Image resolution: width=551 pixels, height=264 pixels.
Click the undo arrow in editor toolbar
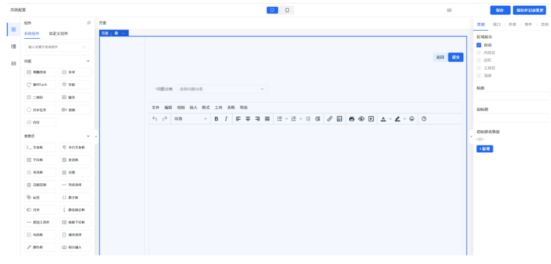pos(155,118)
